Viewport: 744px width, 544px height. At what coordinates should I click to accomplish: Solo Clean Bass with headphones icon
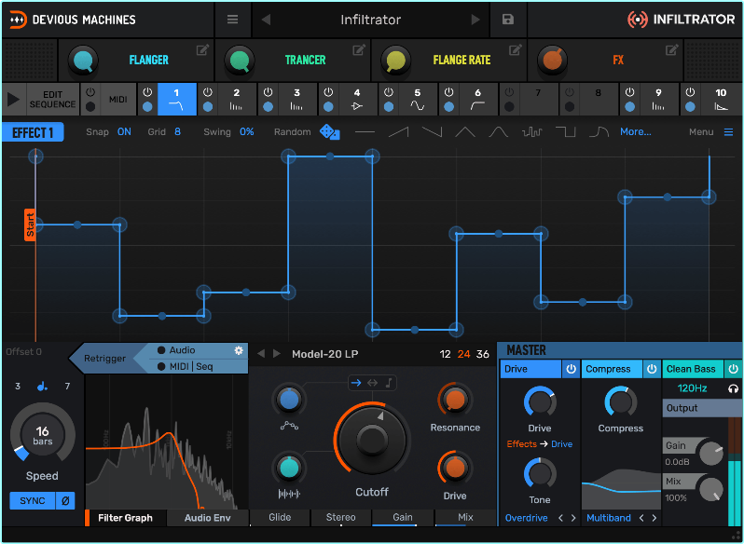pos(733,388)
